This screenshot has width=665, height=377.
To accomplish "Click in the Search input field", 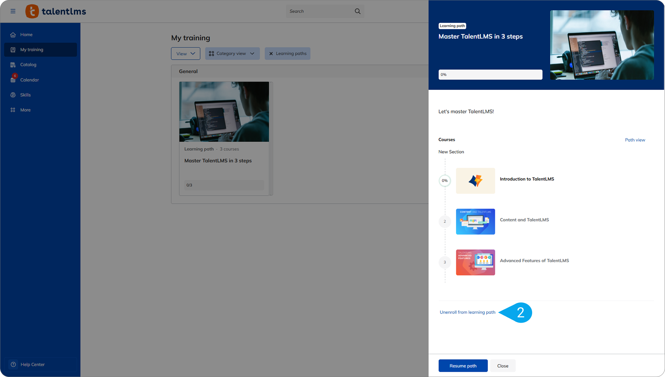I will (x=320, y=11).
